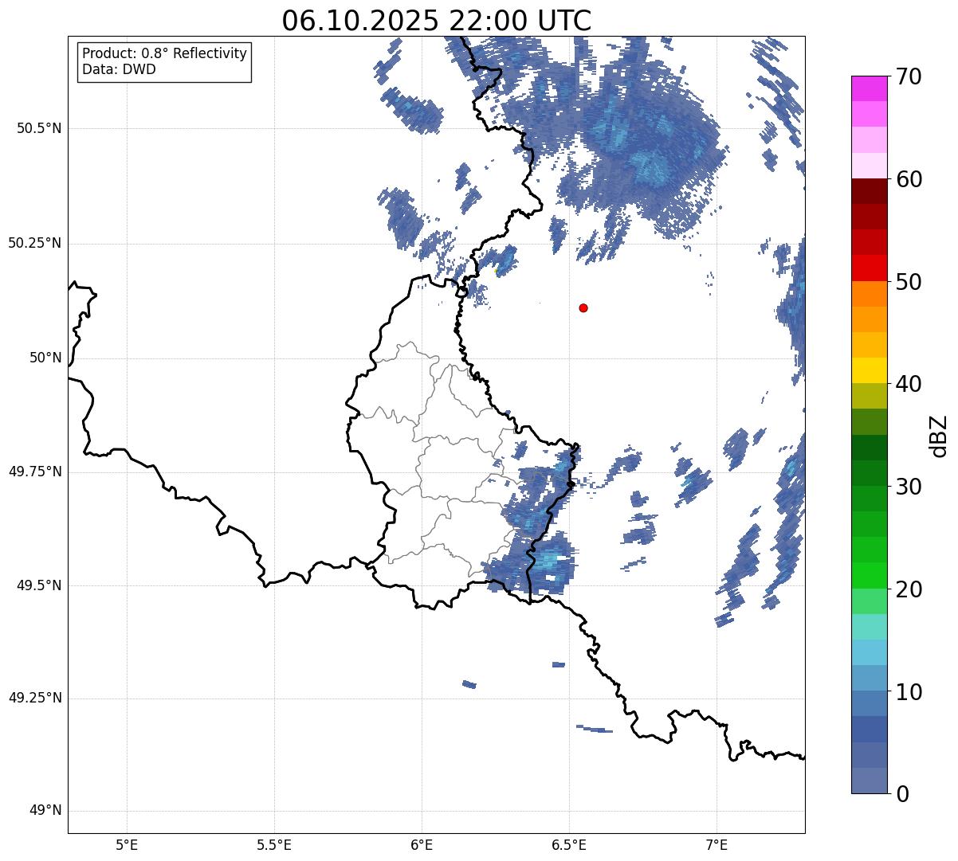Click the 50°N latitude label
The height and width of the screenshot is (861, 958).
tap(45, 358)
